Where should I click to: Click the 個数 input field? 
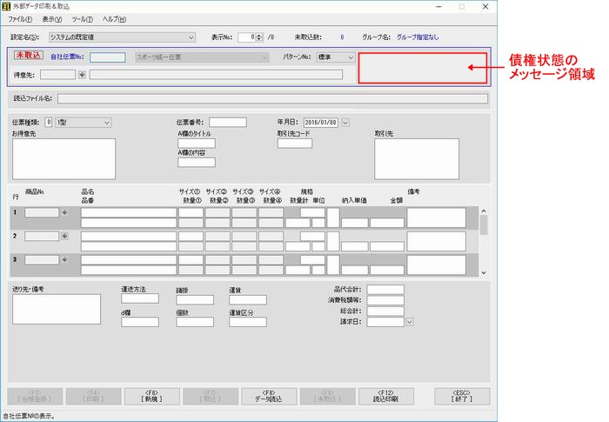click(x=195, y=322)
